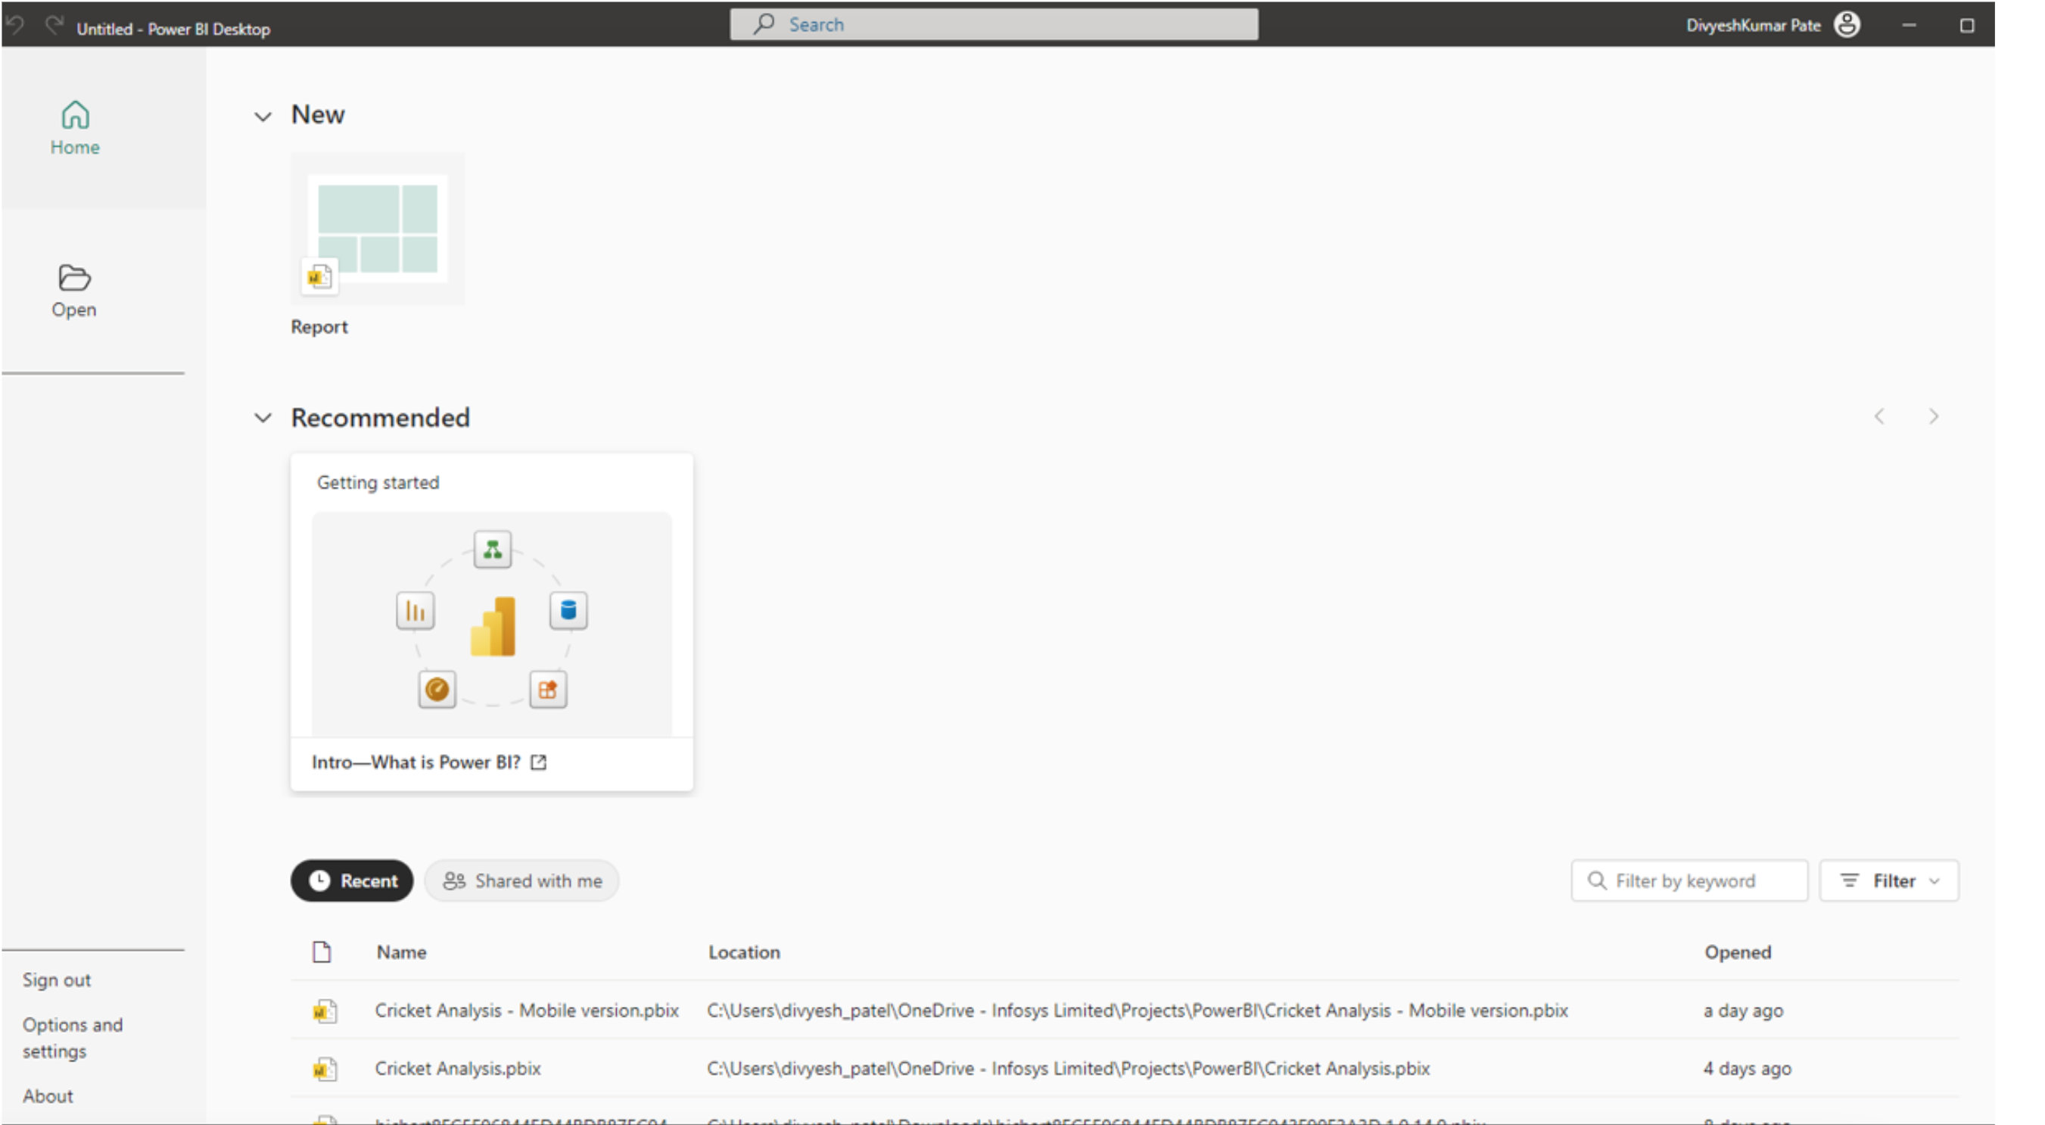Maximize the Power BI Desktop window
Image resolution: width=2045 pixels, height=1125 pixels.
[x=1966, y=26]
